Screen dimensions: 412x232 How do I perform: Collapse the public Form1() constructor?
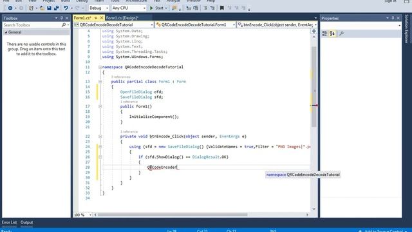[x=100, y=106]
